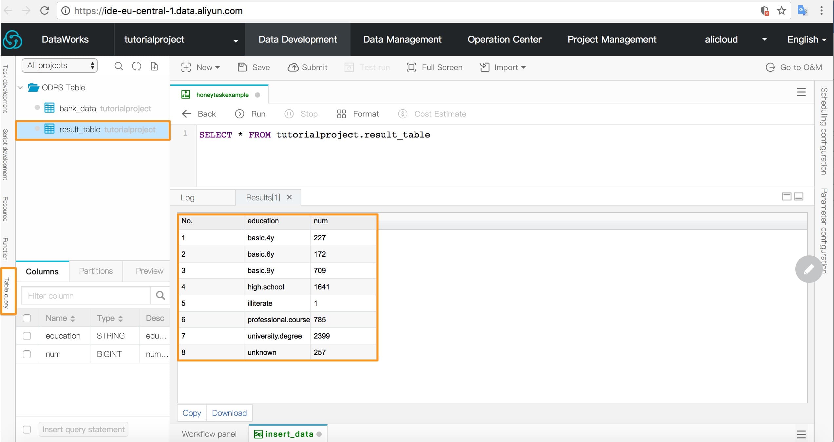Sort columns by Name
Image resolution: width=834 pixels, height=442 pixels.
coord(61,318)
